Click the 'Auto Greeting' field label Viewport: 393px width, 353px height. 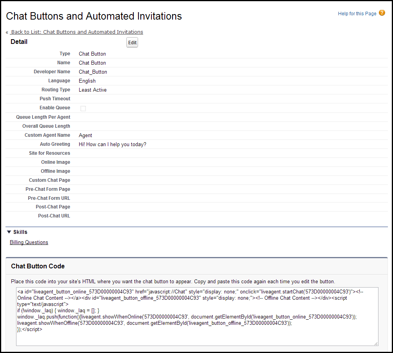[55, 144]
